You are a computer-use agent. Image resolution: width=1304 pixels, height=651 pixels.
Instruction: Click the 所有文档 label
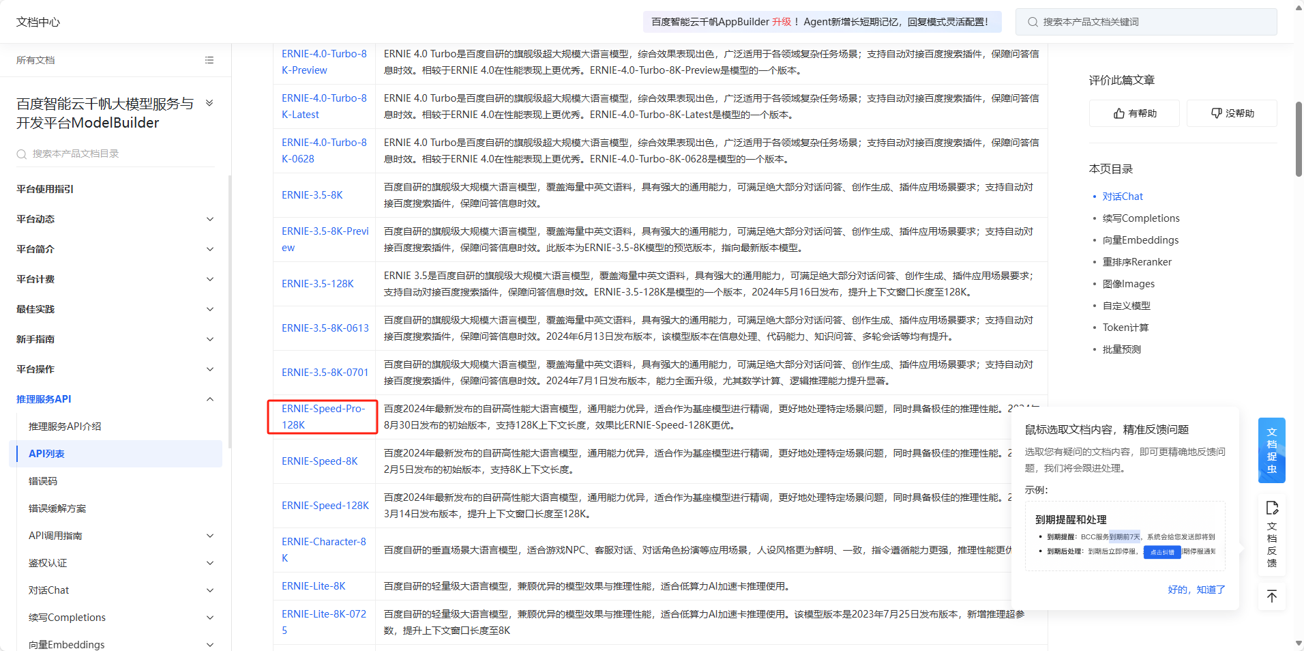coord(35,60)
